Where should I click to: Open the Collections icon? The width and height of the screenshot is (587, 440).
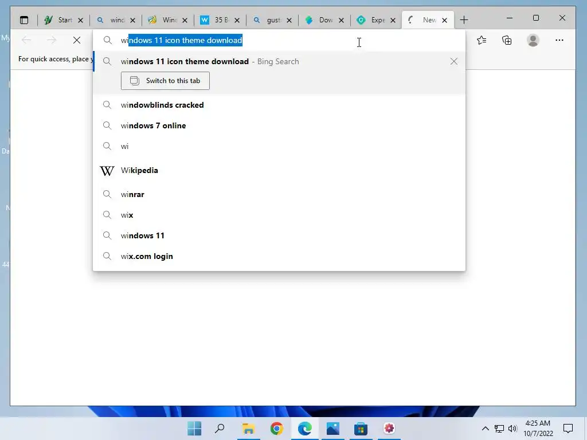[507, 40]
